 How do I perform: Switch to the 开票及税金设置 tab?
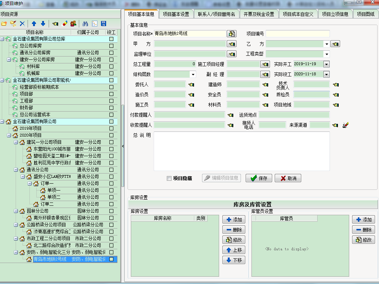tap(259, 14)
